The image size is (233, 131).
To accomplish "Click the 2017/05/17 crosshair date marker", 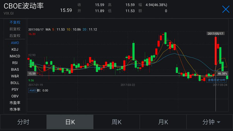I will point(215,34).
